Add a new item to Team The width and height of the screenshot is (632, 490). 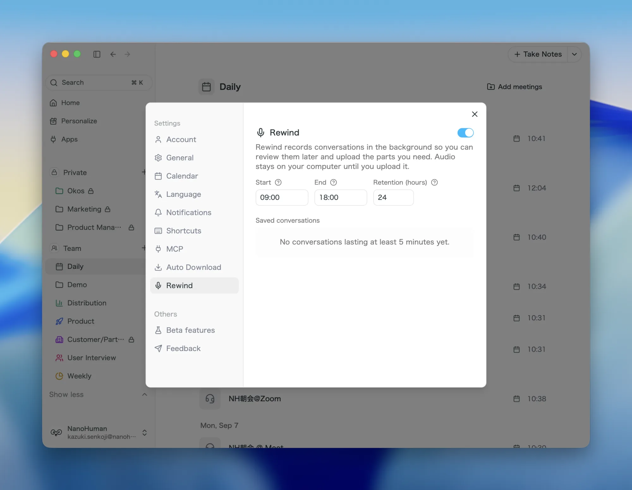pos(144,248)
